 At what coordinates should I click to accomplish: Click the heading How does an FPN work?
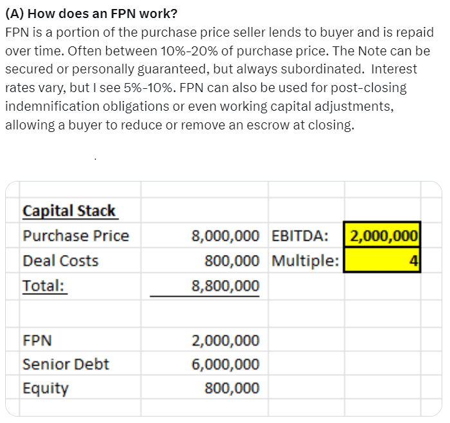tap(91, 14)
